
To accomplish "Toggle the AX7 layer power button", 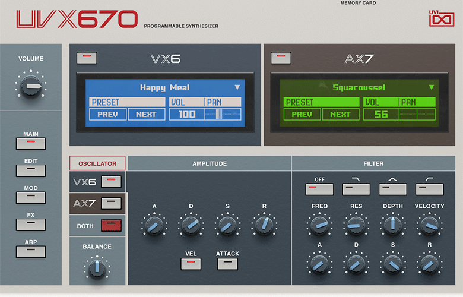I will pyautogui.click(x=281, y=58).
